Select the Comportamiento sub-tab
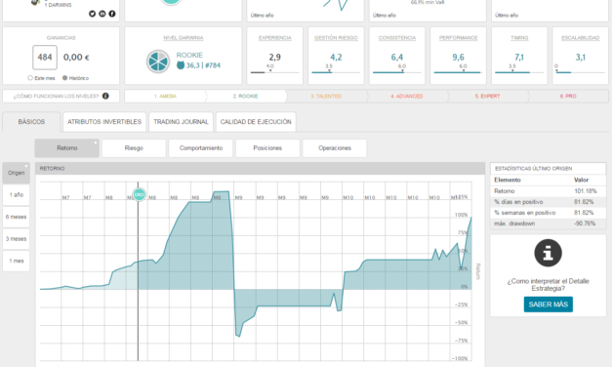The image size is (612, 367). [201, 148]
